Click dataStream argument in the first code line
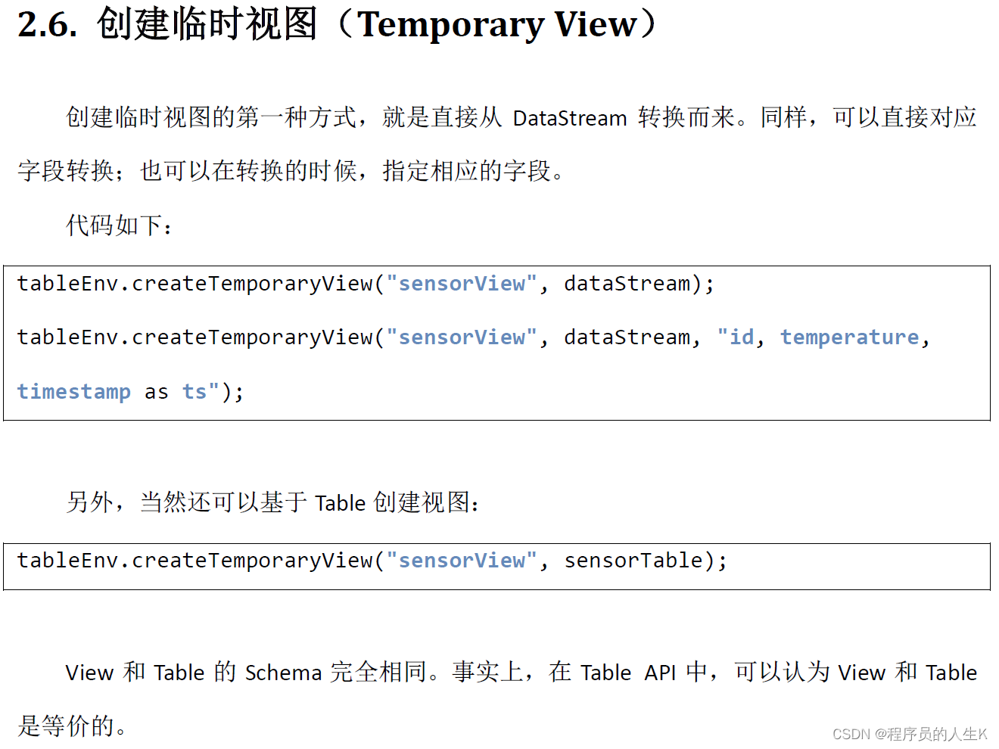 [627, 284]
